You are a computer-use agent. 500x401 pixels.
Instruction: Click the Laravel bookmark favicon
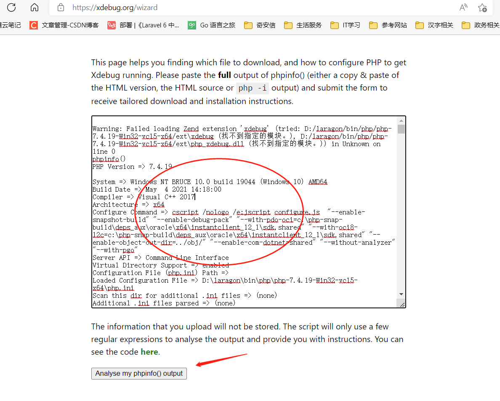(x=111, y=25)
